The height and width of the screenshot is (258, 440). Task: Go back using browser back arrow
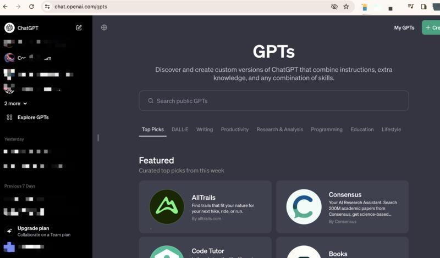[x=5, y=7]
